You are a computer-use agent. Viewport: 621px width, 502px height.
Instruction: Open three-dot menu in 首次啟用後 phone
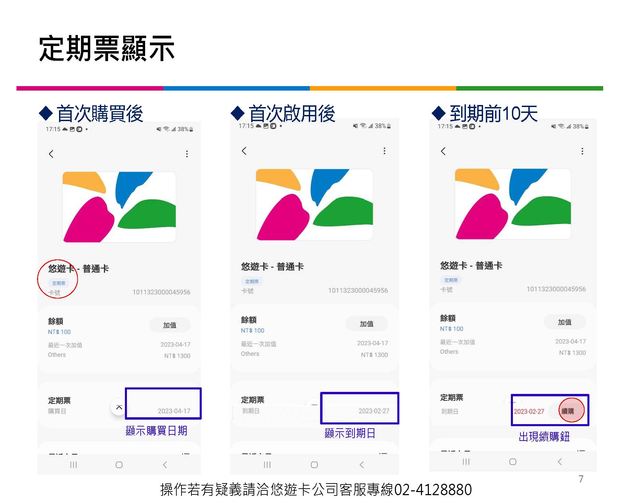385,151
